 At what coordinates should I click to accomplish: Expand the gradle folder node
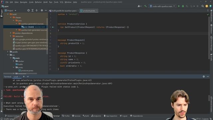8,52
